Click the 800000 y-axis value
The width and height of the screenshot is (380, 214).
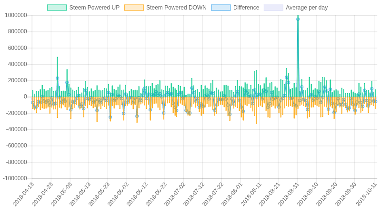pos(17,31)
